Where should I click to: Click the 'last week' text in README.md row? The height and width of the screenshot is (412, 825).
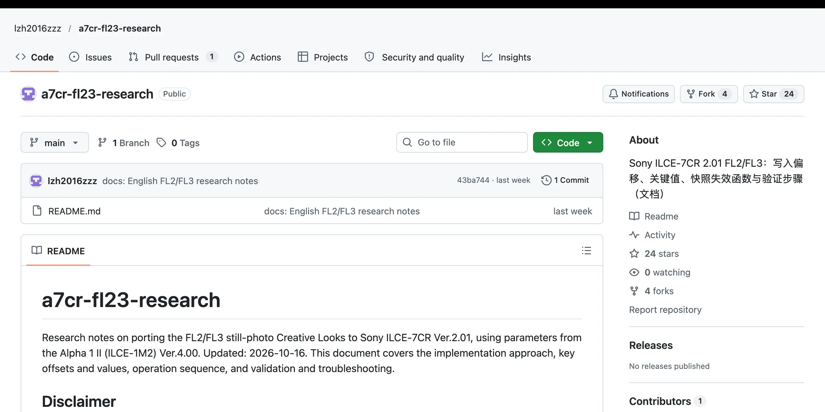573,211
